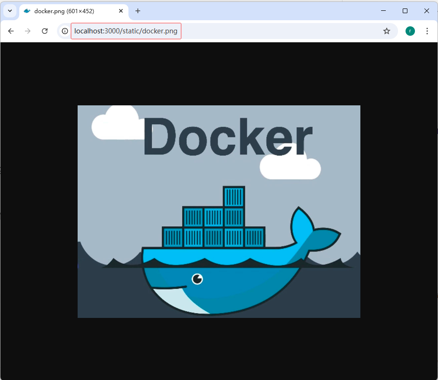Bookmark this tab with the star
This screenshot has width=438, height=380.
pos(387,31)
